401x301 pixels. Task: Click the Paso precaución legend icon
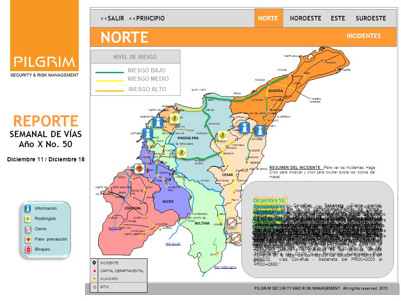tap(28, 239)
